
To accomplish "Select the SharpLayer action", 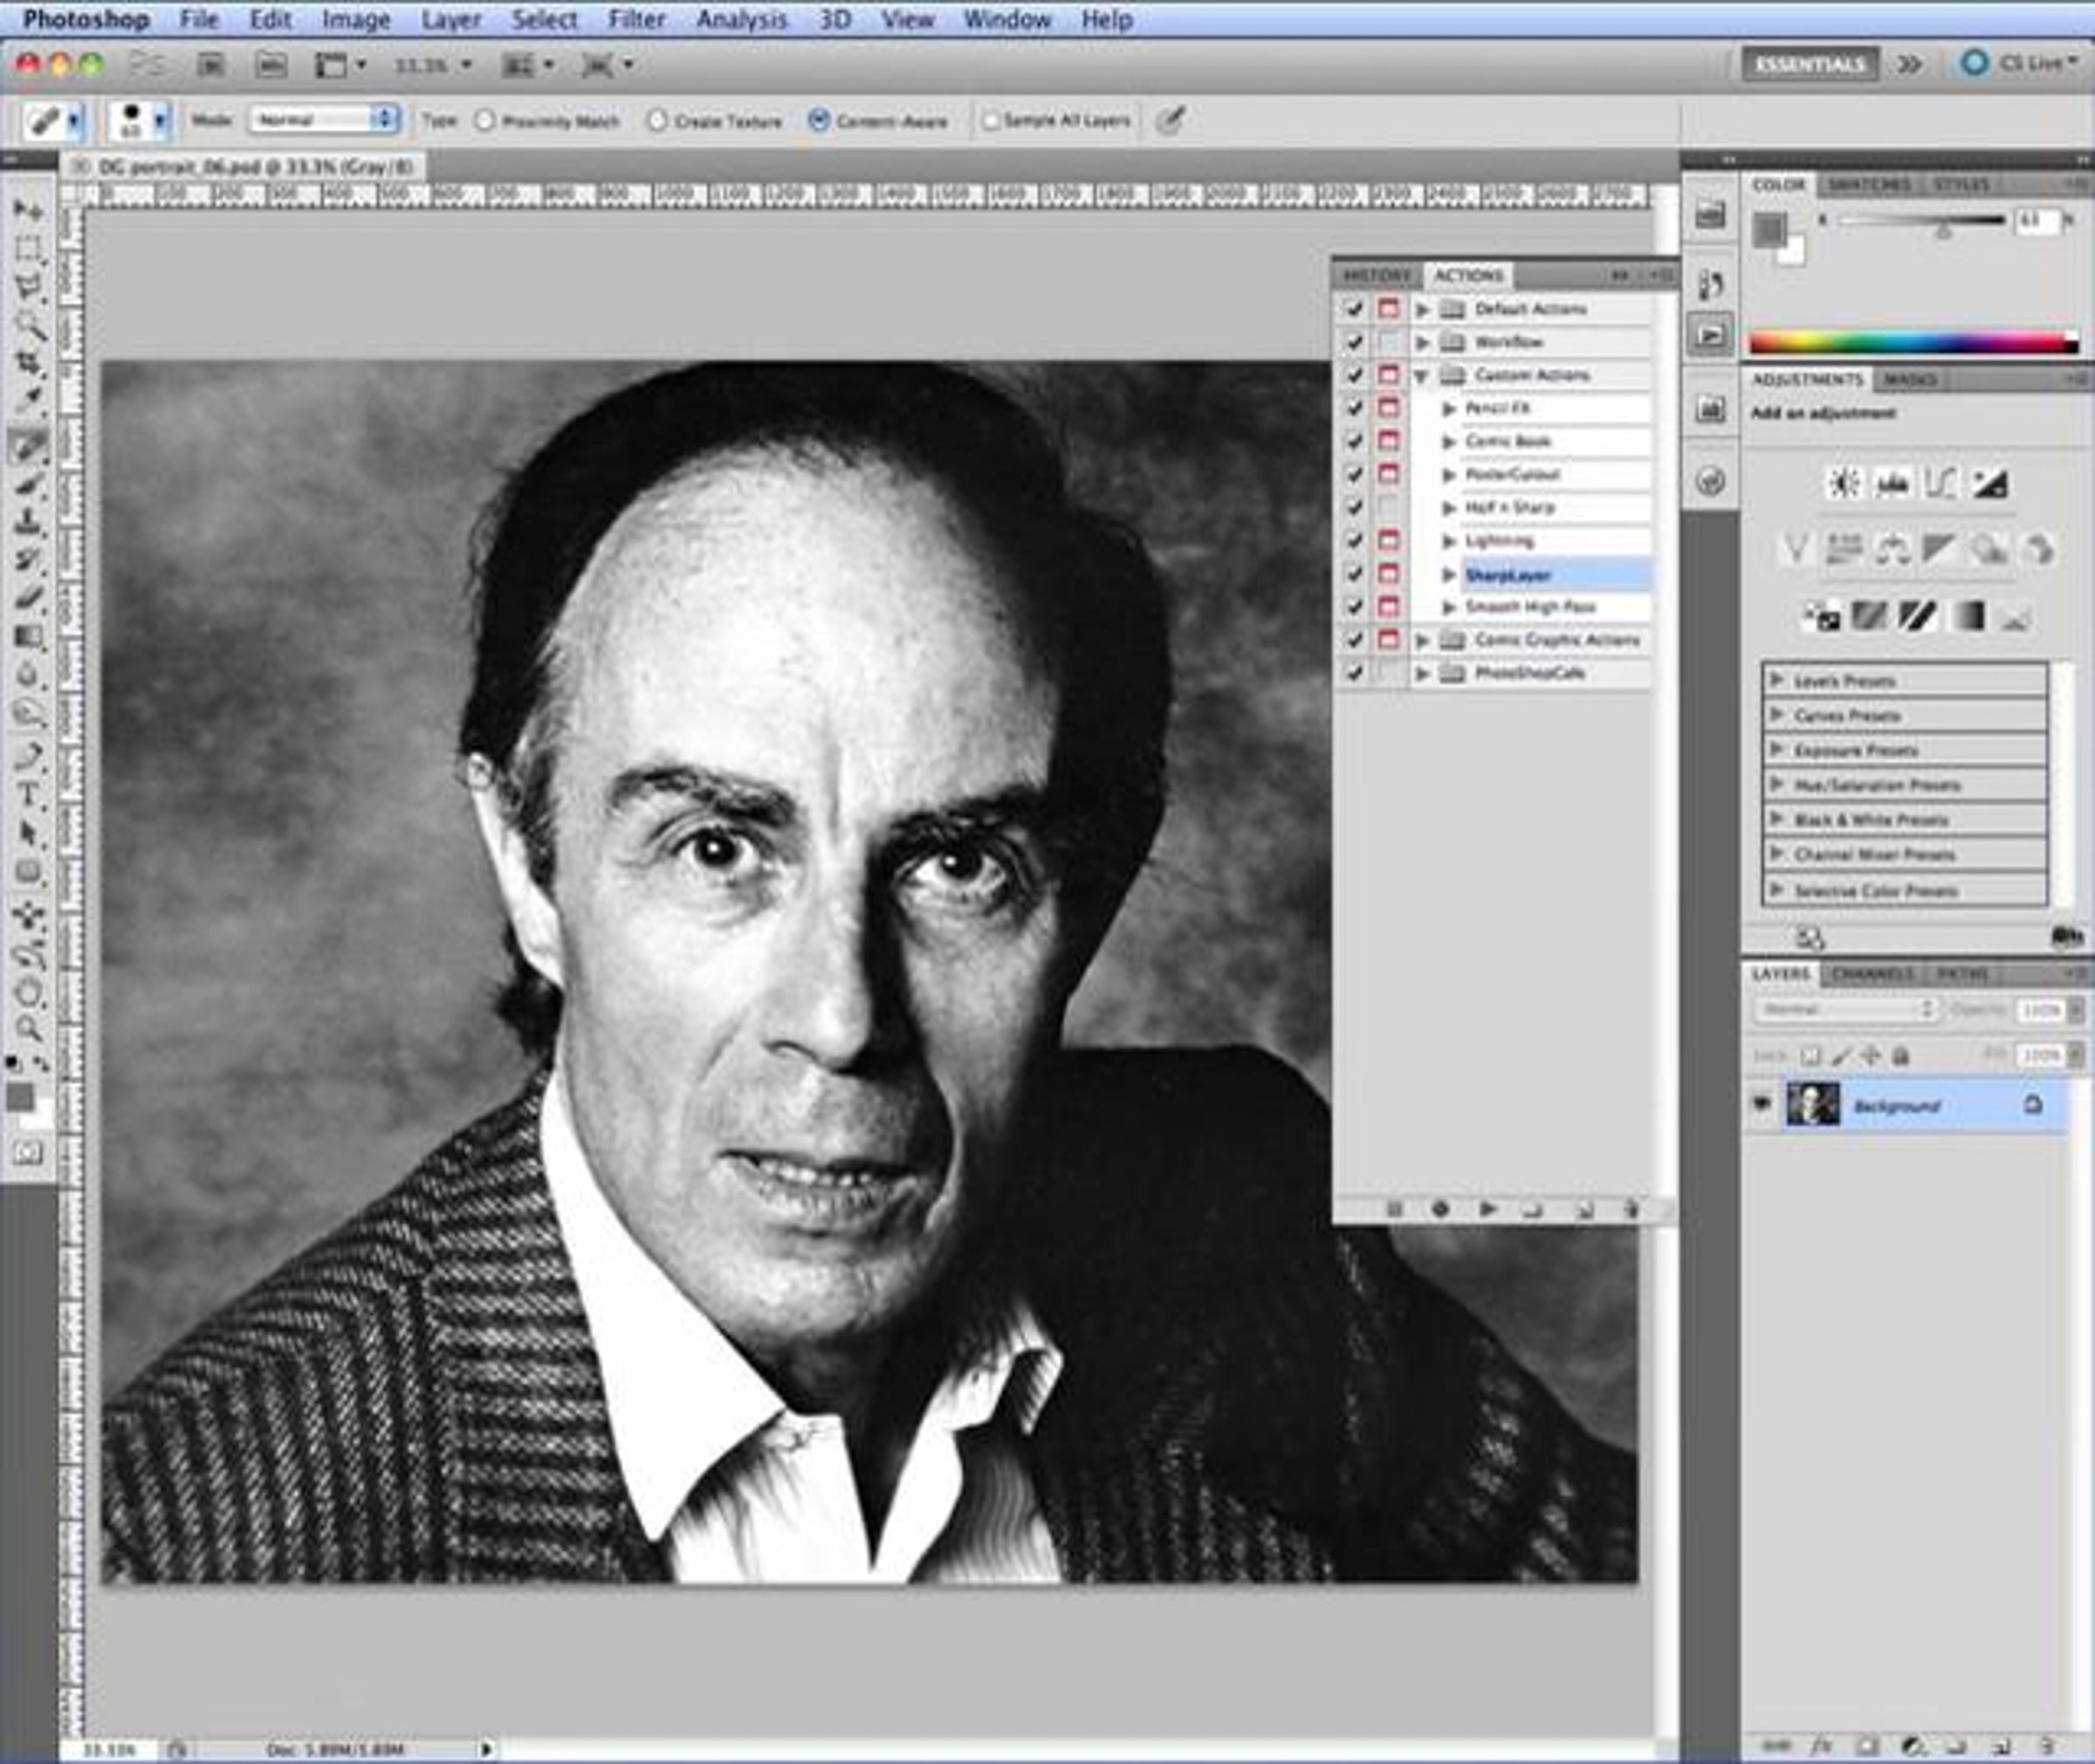I will pyautogui.click(x=1508, y=575).
